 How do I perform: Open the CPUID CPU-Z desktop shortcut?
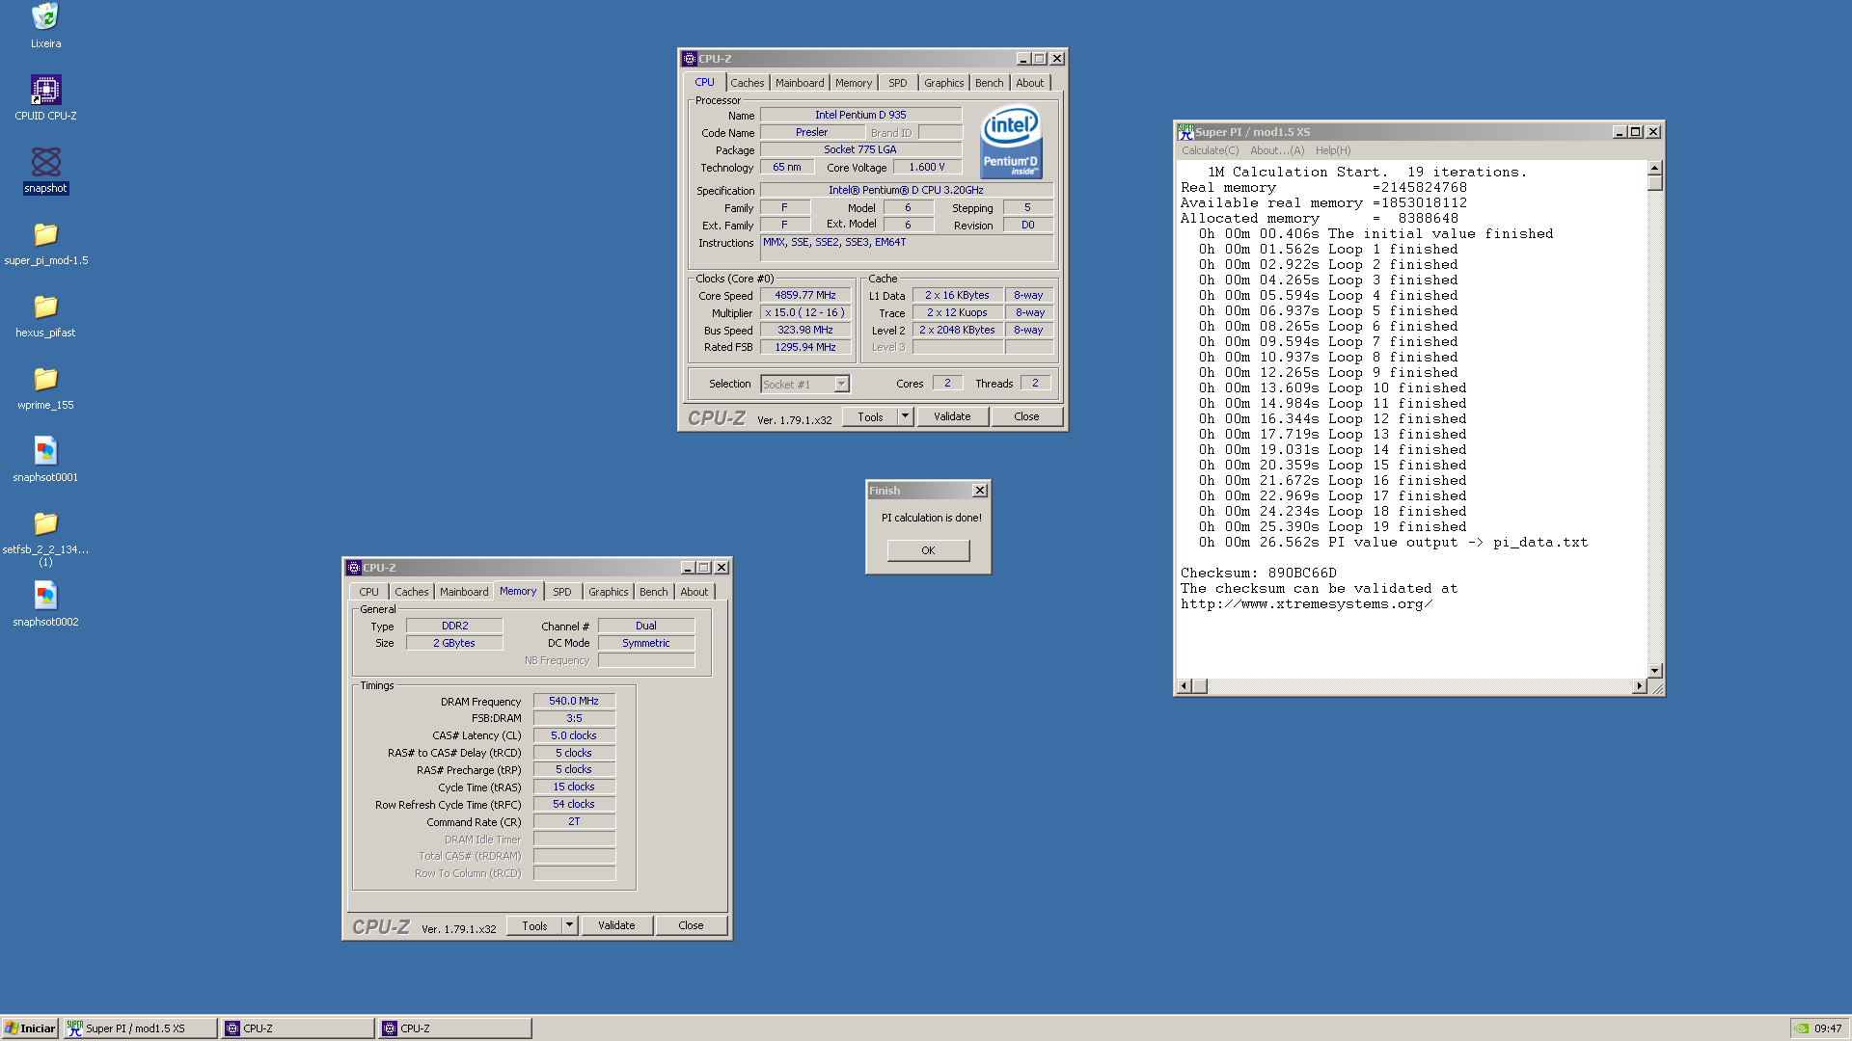45,90
